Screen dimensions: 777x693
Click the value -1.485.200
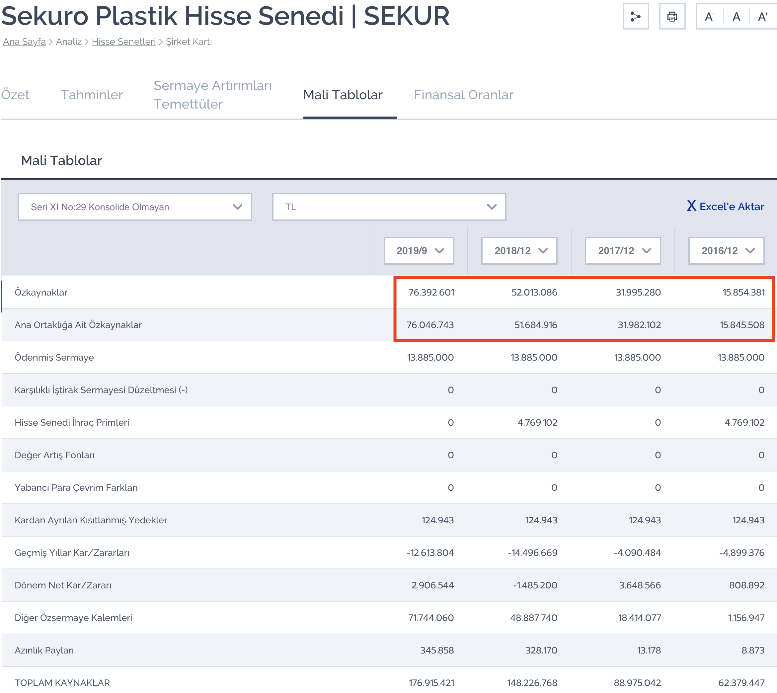click(x=535, y=585)
